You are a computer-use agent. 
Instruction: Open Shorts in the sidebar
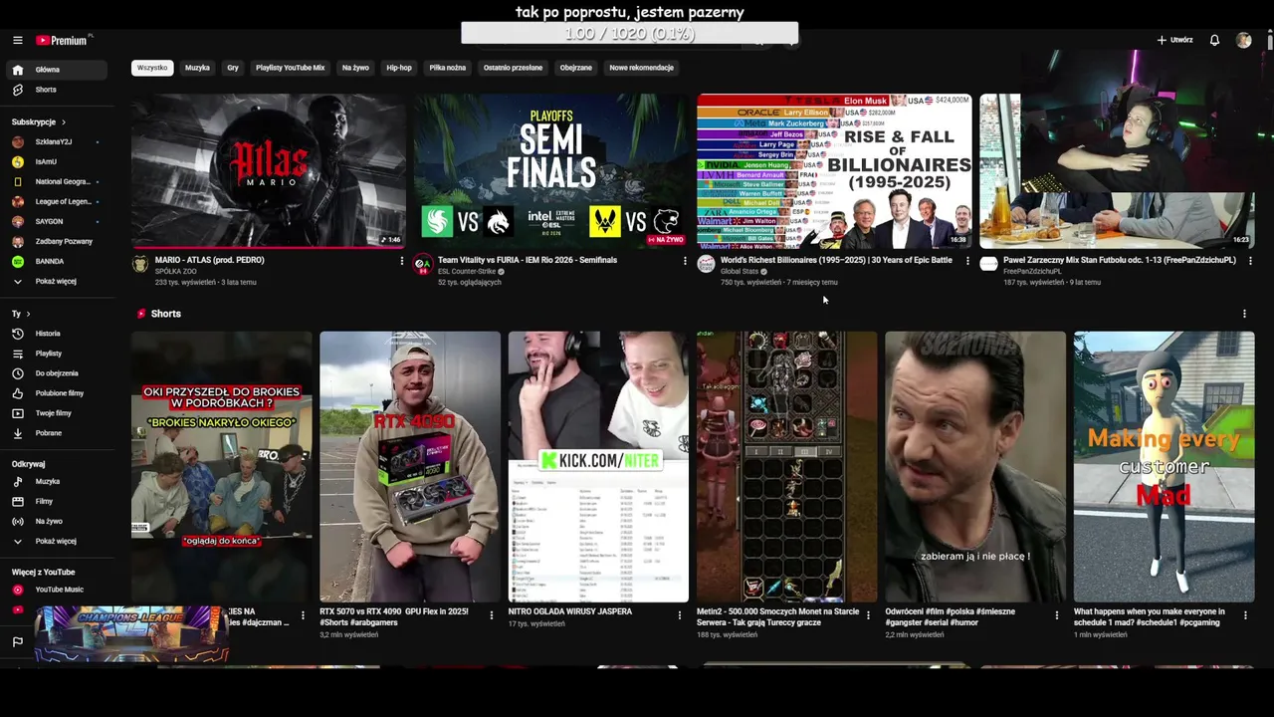55,90
